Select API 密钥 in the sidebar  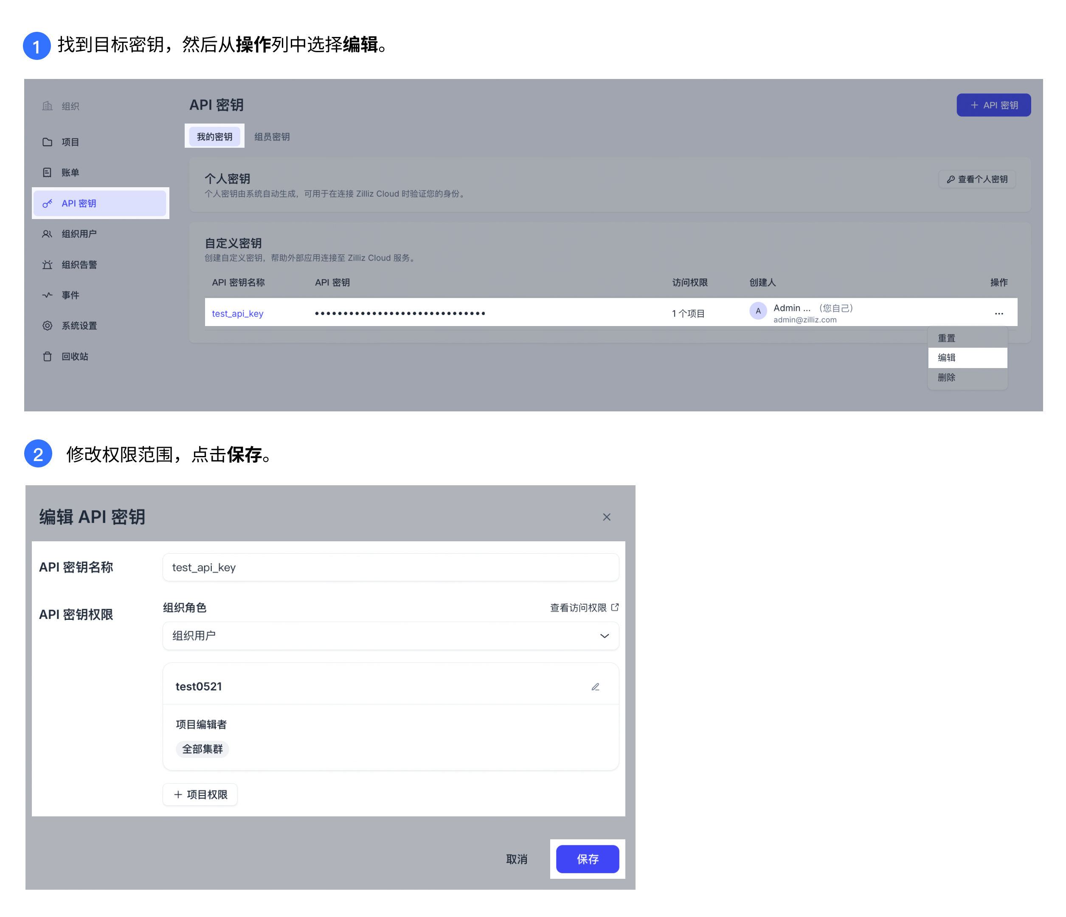click(x=100, y=203)
